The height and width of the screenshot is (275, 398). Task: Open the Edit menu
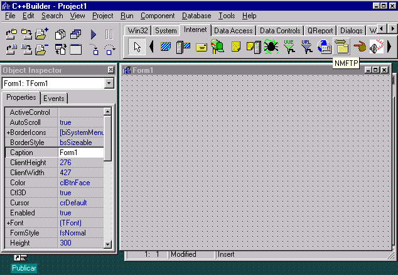[x=28, y=16]
